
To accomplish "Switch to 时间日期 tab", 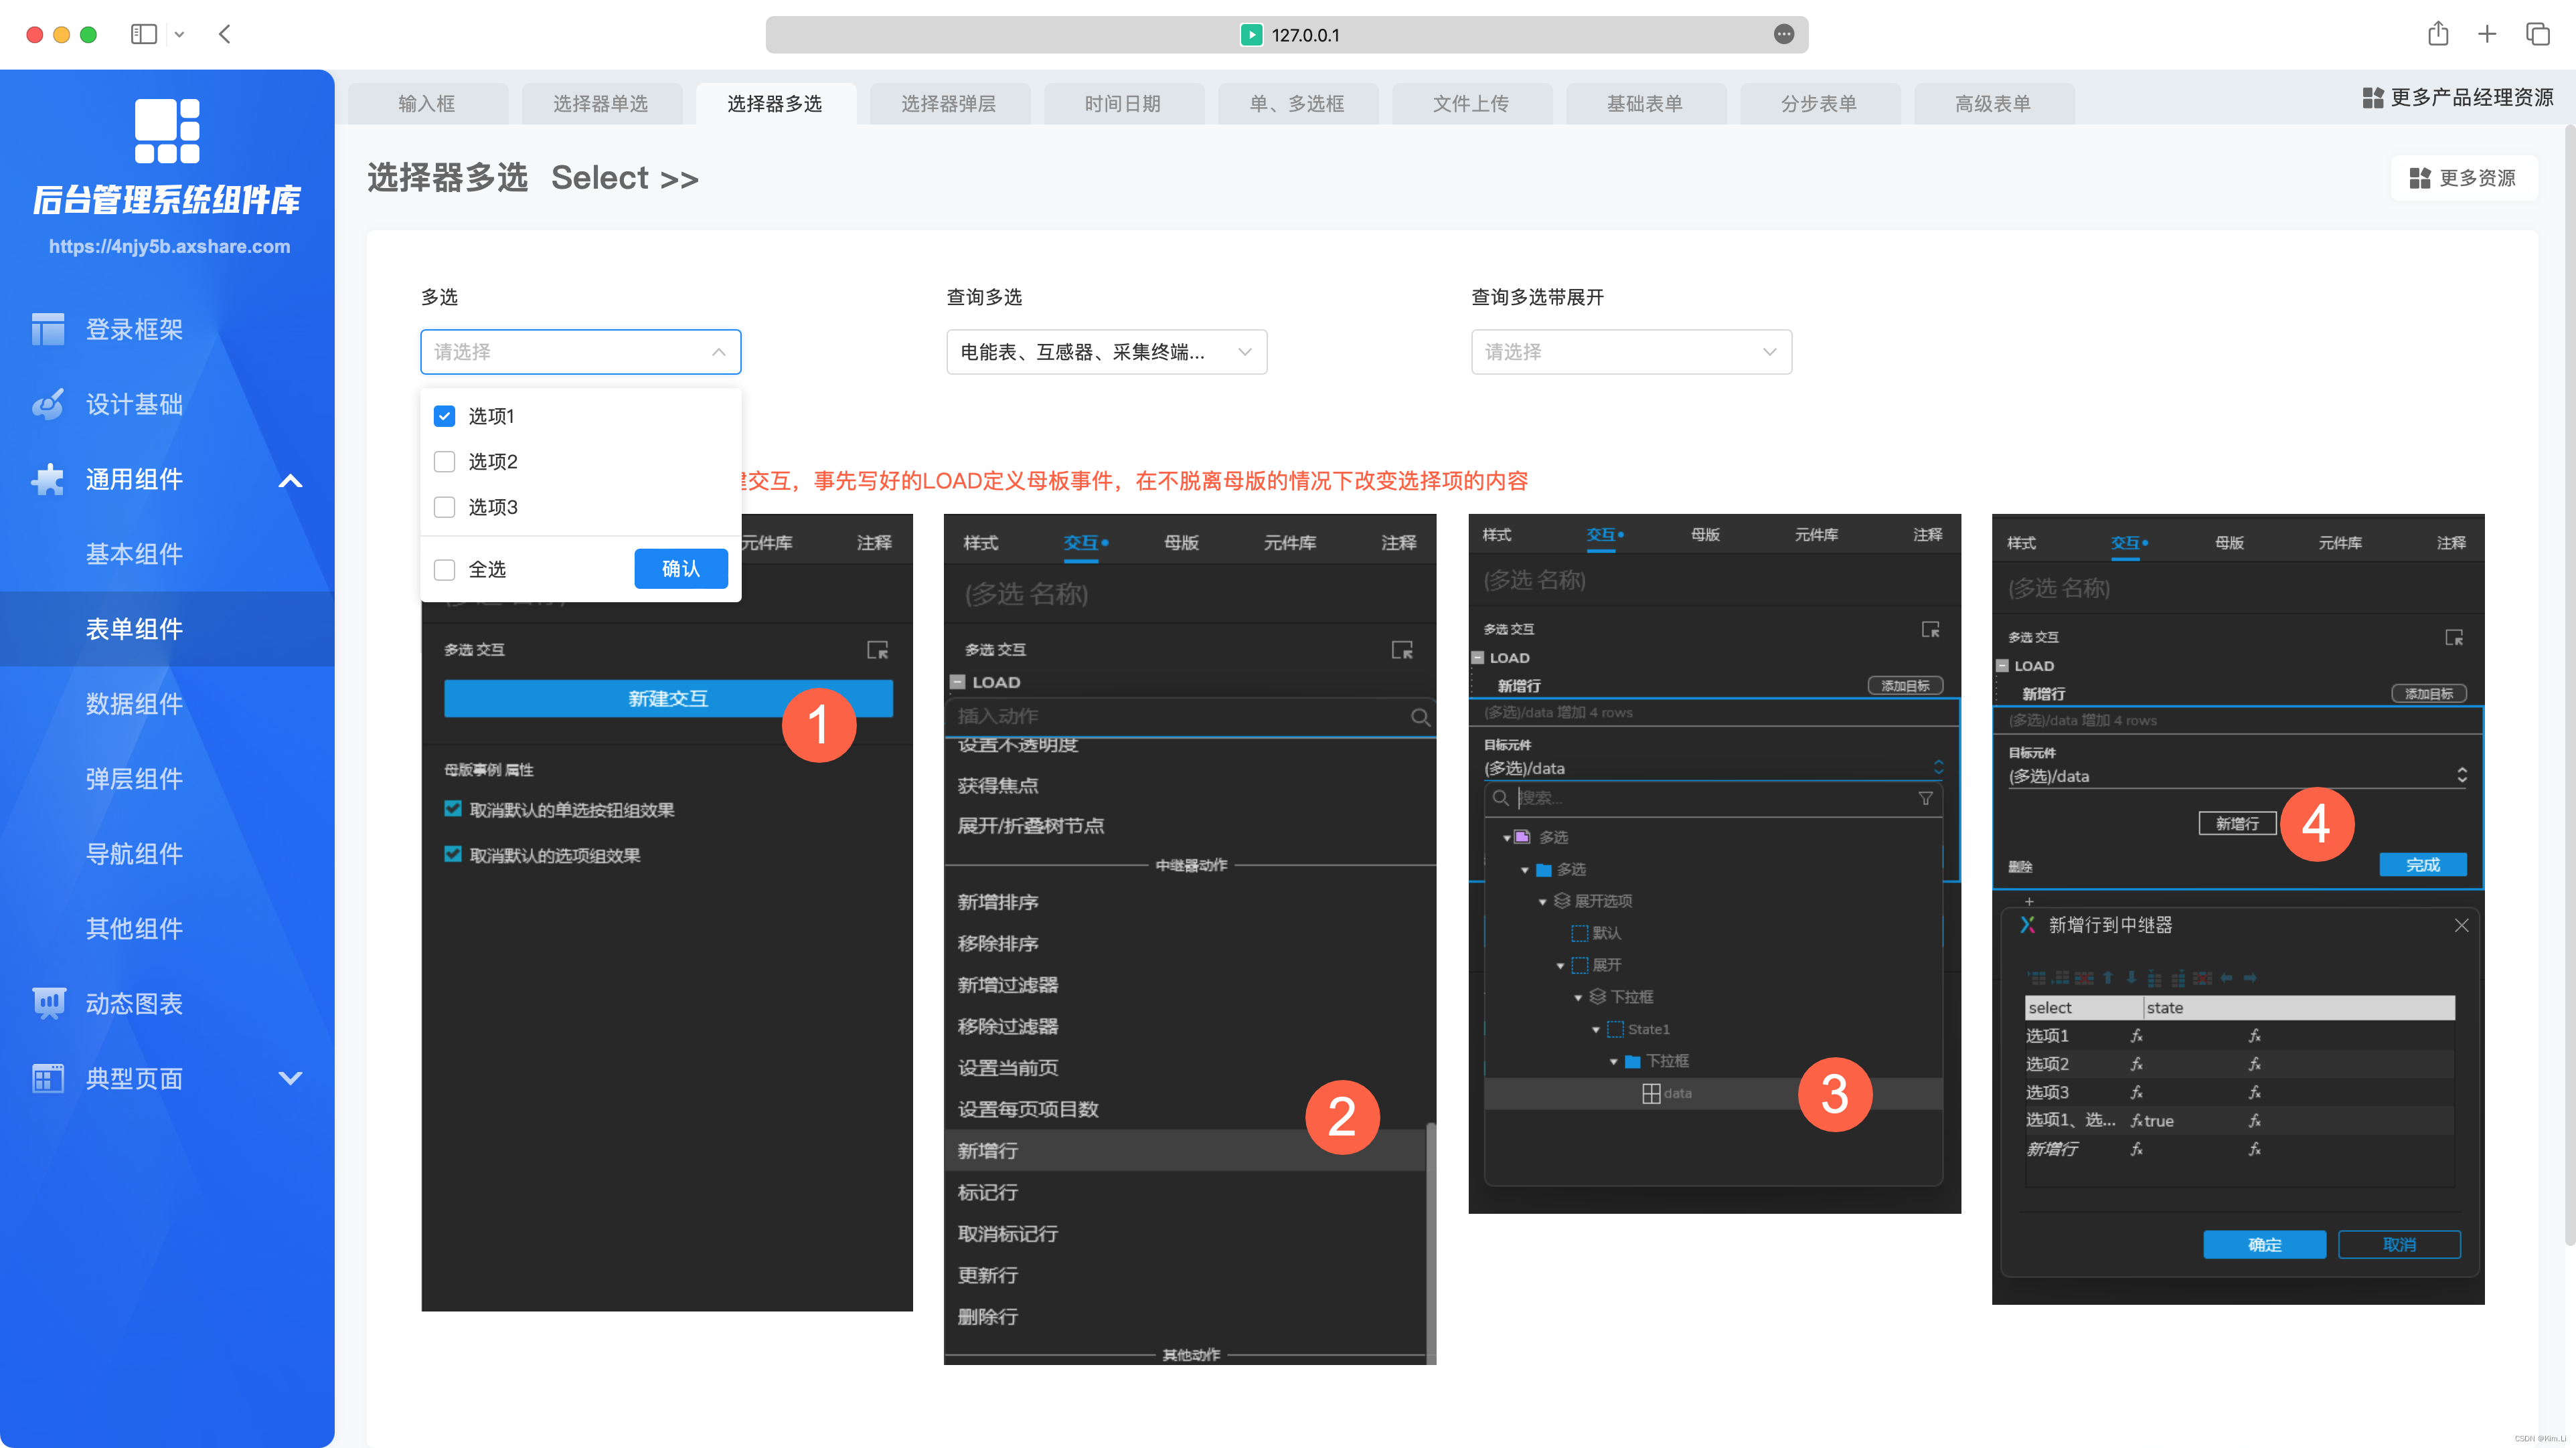I will tap(1123, 104).
